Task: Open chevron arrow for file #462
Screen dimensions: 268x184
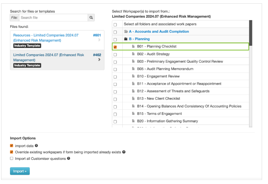Action: [99, 59]
